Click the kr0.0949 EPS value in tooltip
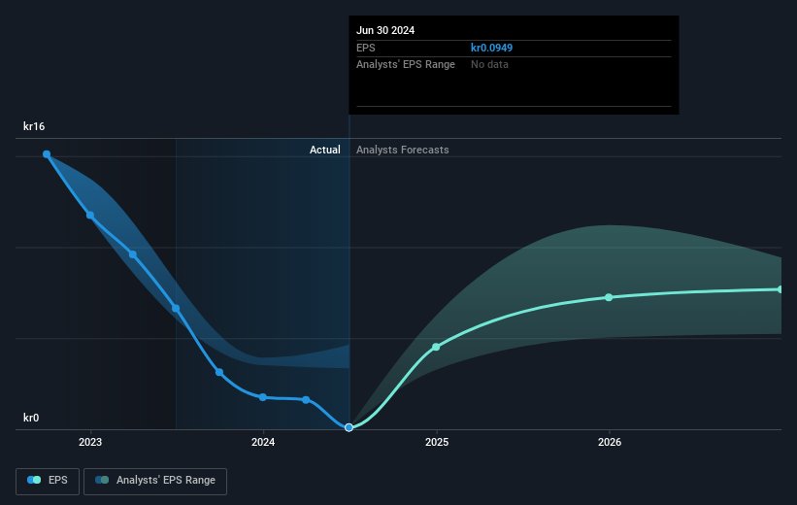797x505 pixels. [x=491, y=48]
